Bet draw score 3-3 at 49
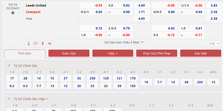The height and width of the screenshot is (111, 223). click(x=186, y=82)
